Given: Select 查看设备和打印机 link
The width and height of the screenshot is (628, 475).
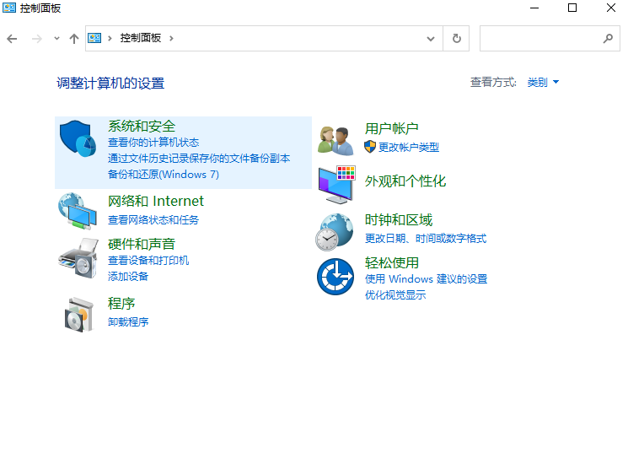Looking at the screenshot, I should [148, 261].
